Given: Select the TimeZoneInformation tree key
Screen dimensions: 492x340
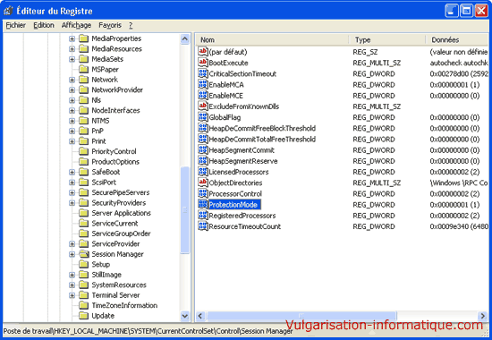Looking at the screenshot, I should click(x=124, y=305).
